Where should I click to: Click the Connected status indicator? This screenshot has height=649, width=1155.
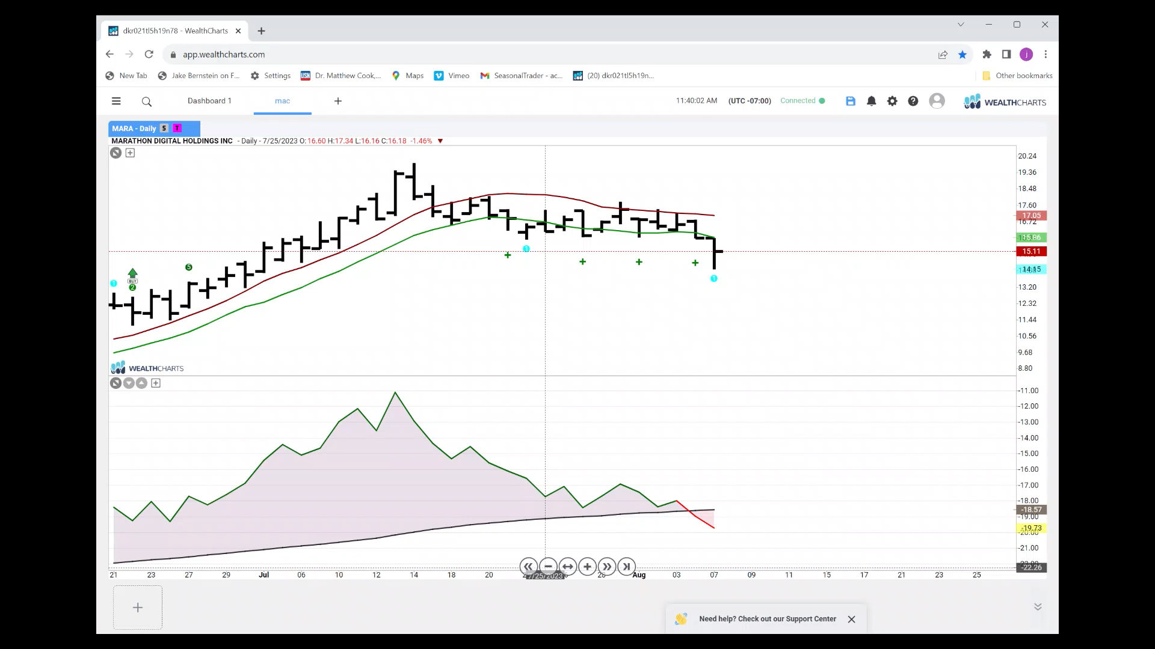802,101
